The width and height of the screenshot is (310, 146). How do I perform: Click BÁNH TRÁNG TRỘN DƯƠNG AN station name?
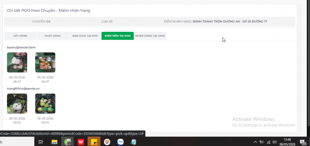pyautogui.click(x=230, y=21)
